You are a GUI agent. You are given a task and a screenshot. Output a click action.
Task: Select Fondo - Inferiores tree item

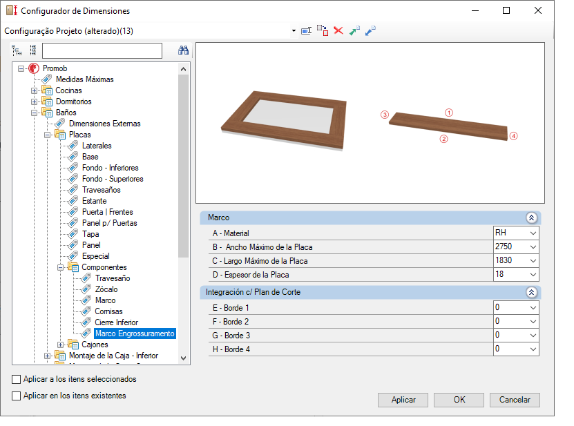click(x=111, y=168)
